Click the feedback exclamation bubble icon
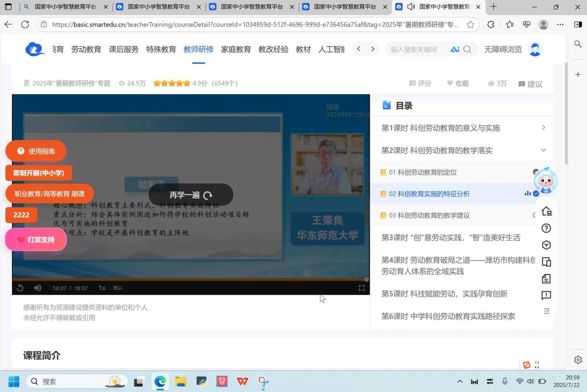This screenshot has height=392, width=587. pos(546,295)
